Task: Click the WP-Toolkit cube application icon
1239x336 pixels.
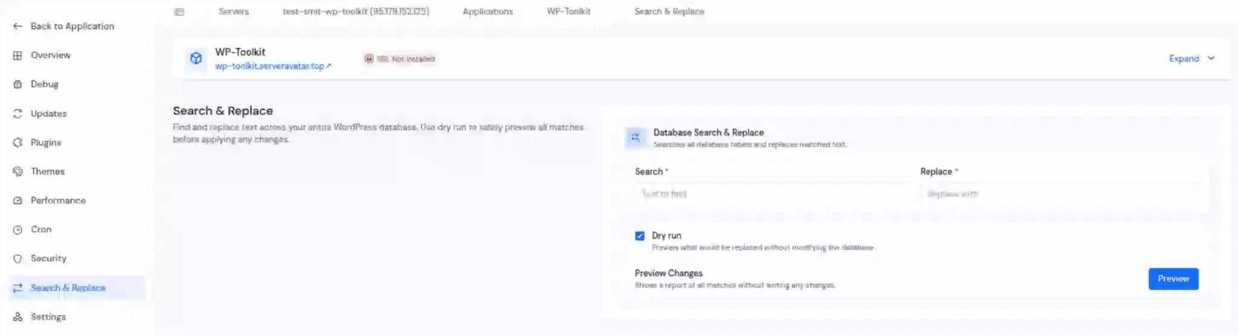Action: pos(196,58)
